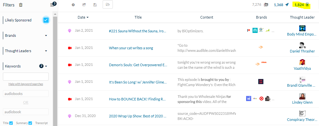The height and width of the screenshot is (126, 319).
Task: Click the video icon on the Demon's Souls row
Action: coord(70,65)
